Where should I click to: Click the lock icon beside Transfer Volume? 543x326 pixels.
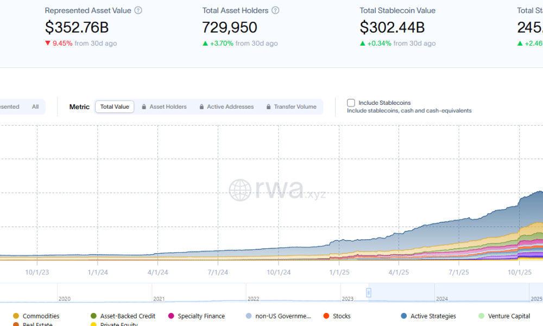pos(268,107)
